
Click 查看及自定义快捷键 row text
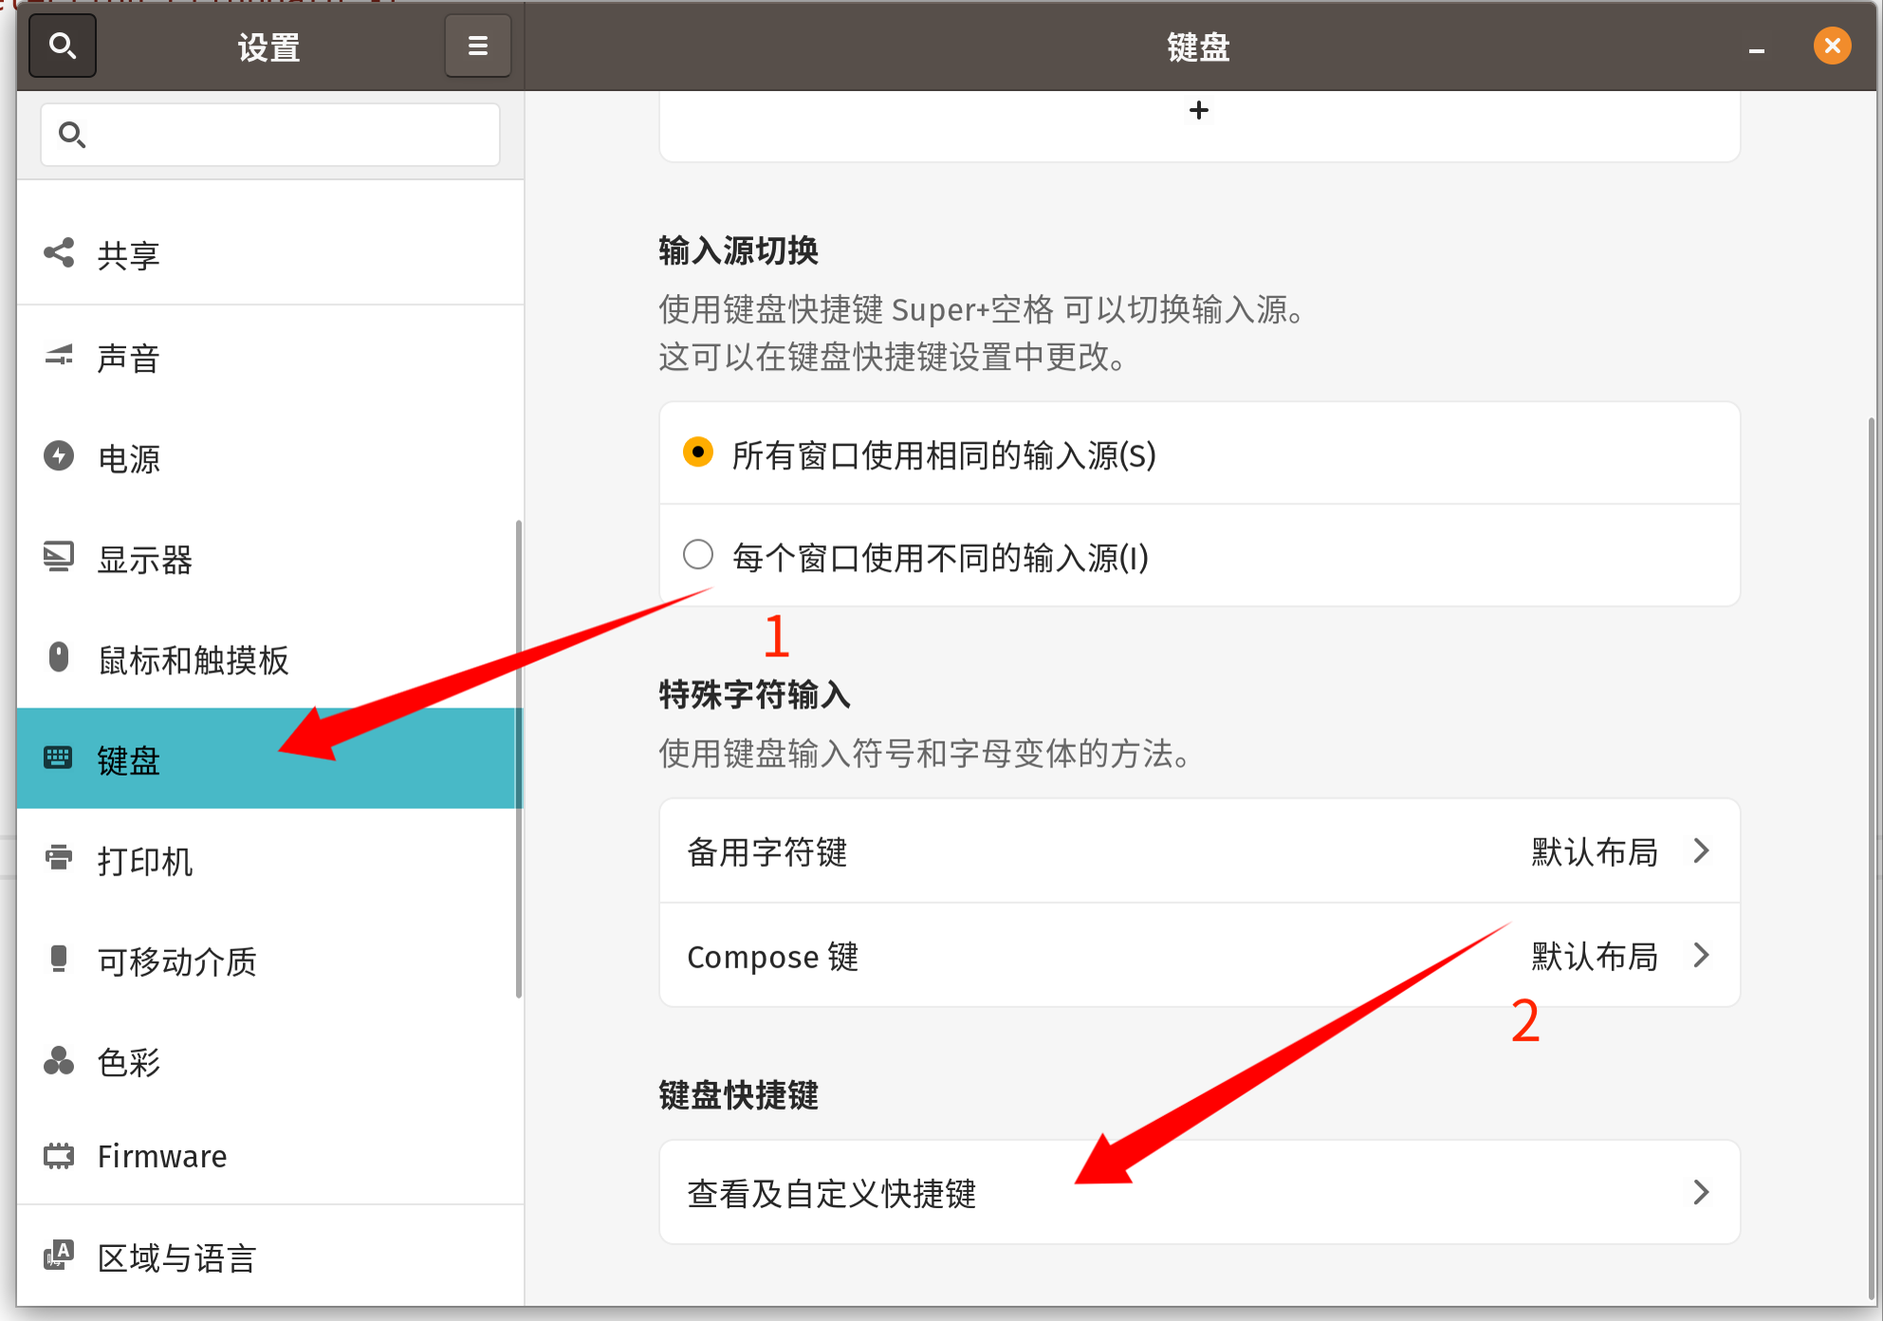pos(832,1193)
